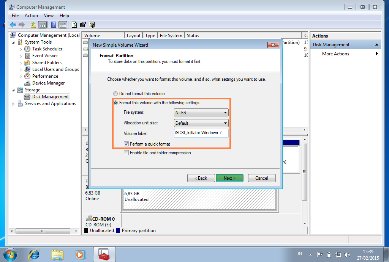Collapse the System Tools tree node

click(x=13, y=42)
